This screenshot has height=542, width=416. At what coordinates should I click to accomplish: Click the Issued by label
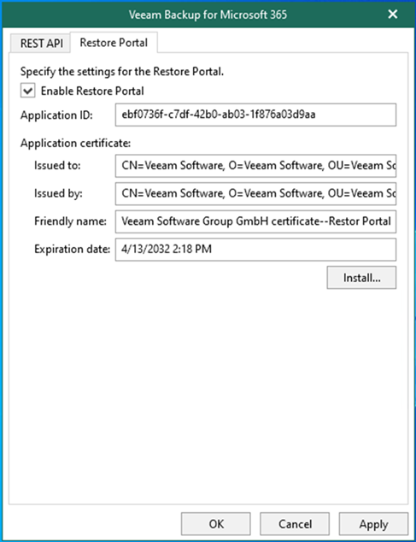pyautogui.click(x=58, y=193)
